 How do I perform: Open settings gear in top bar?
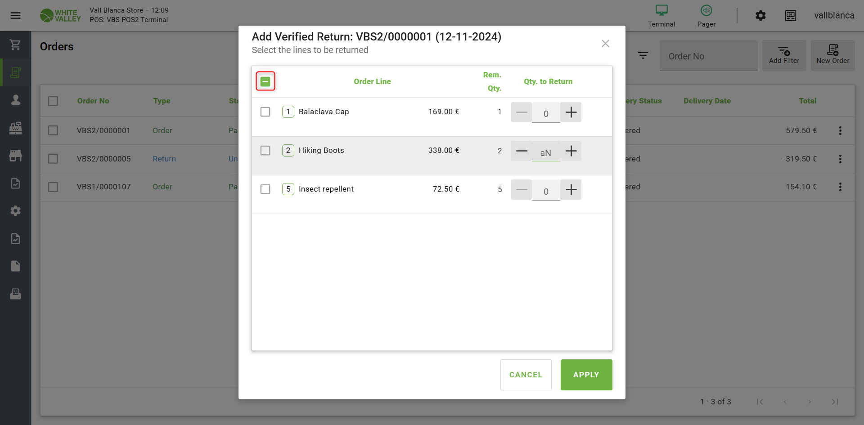760,16
